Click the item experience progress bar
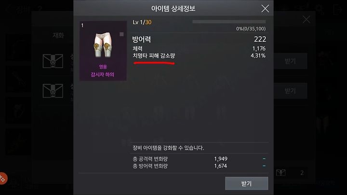 coord(229,22)
